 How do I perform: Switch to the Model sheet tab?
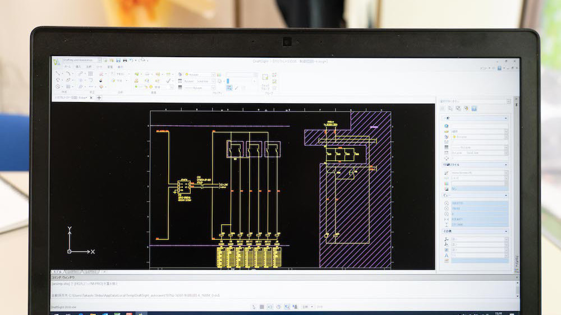(x=58, y=272)
